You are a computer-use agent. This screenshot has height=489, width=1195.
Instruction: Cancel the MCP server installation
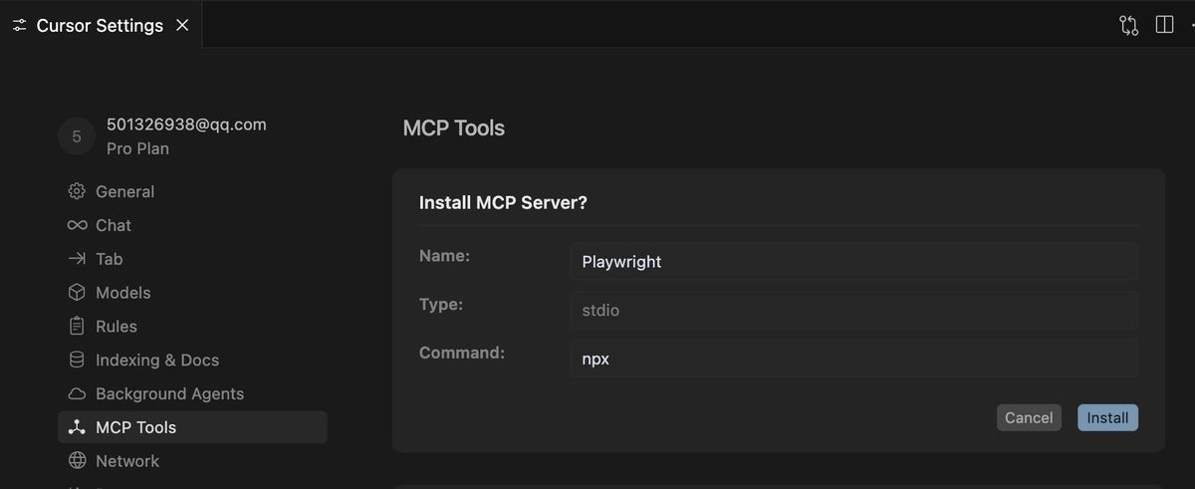tap(1029, 417)
